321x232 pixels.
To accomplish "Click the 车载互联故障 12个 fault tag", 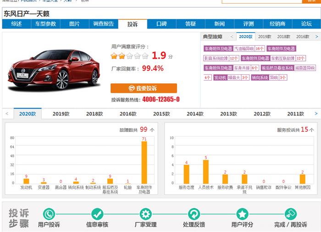I will [273, 58].
